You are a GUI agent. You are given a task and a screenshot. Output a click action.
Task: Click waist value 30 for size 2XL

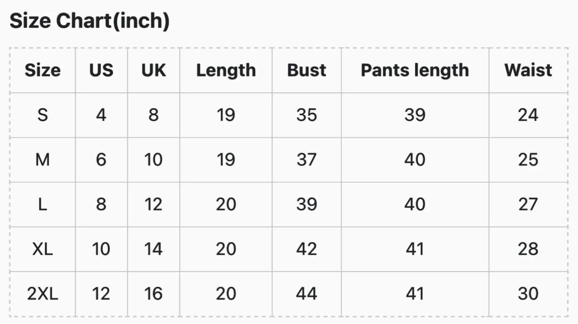click(528, 294)
